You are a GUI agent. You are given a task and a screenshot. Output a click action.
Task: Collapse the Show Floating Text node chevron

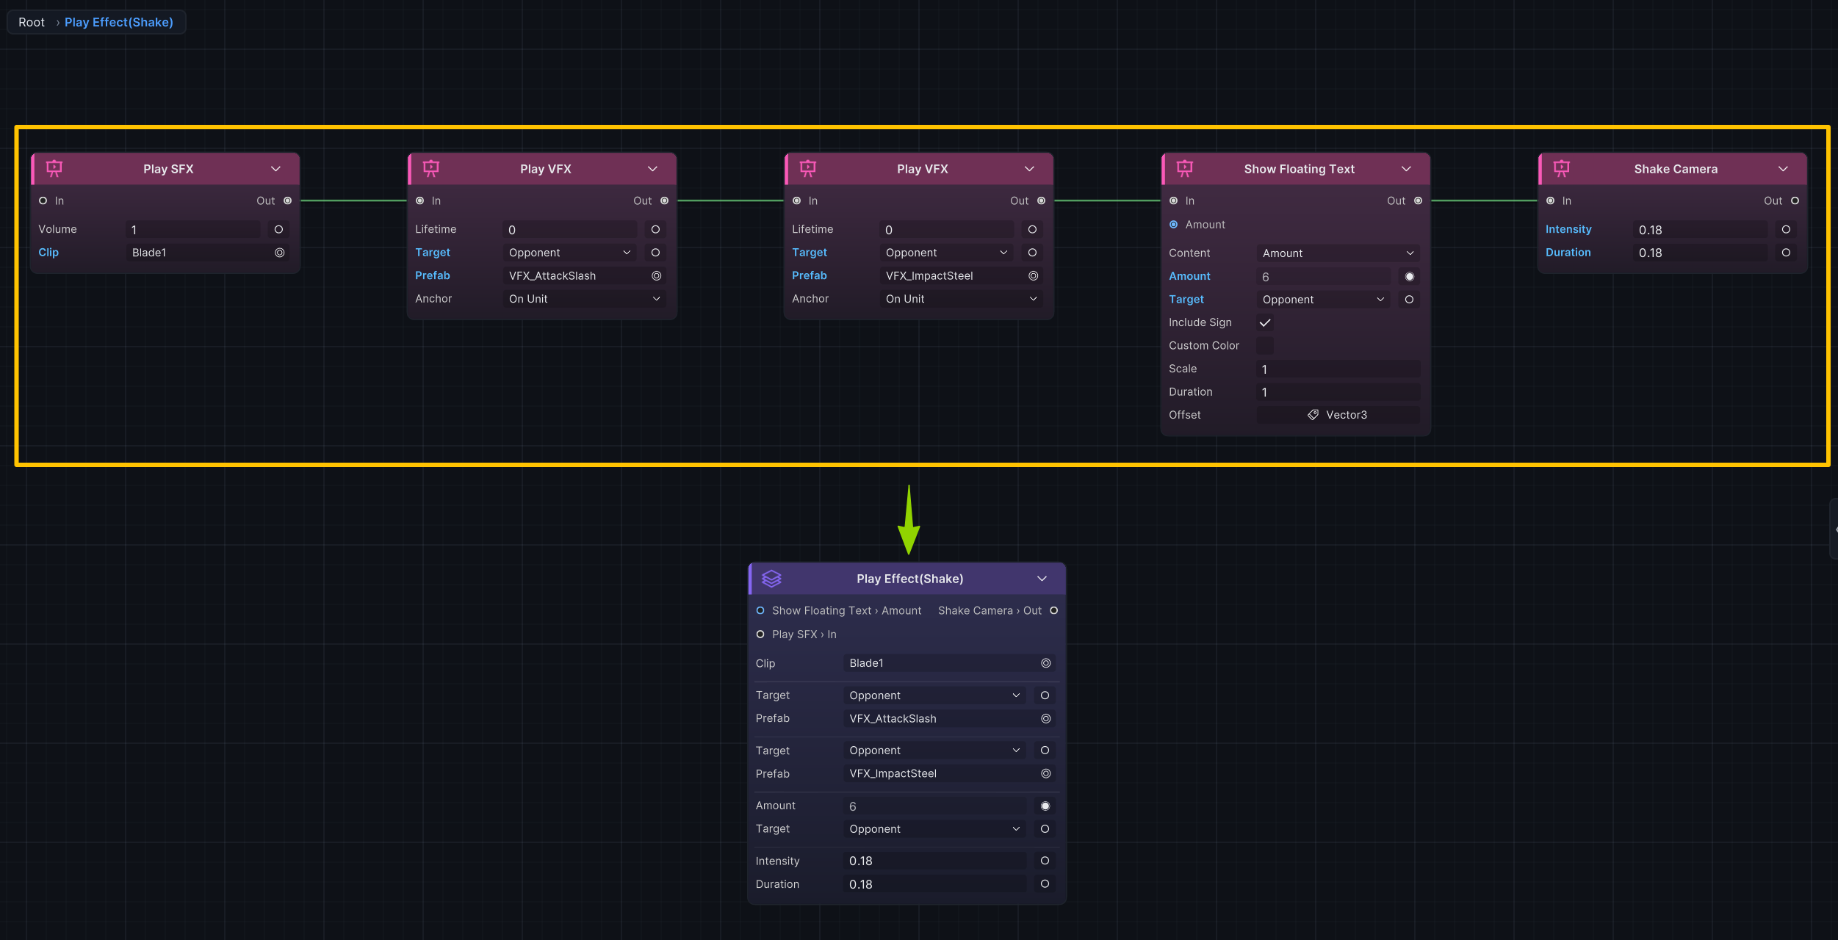[x=1406, y=169]
